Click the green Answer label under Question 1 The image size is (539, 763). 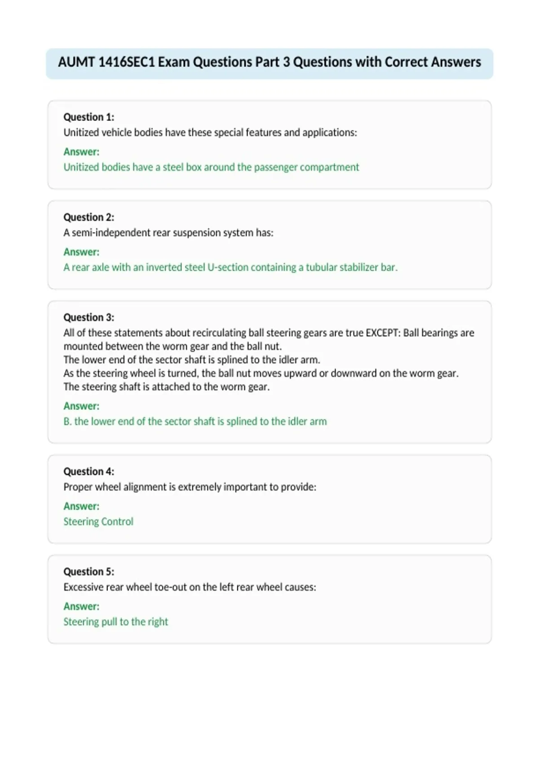point(81,152)
